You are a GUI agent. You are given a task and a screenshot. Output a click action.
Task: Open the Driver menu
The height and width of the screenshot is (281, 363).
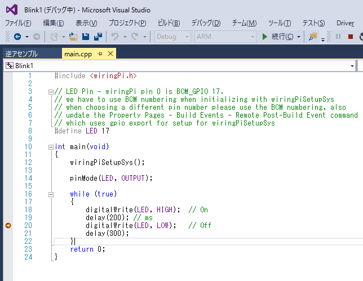(x=345, y=23)
